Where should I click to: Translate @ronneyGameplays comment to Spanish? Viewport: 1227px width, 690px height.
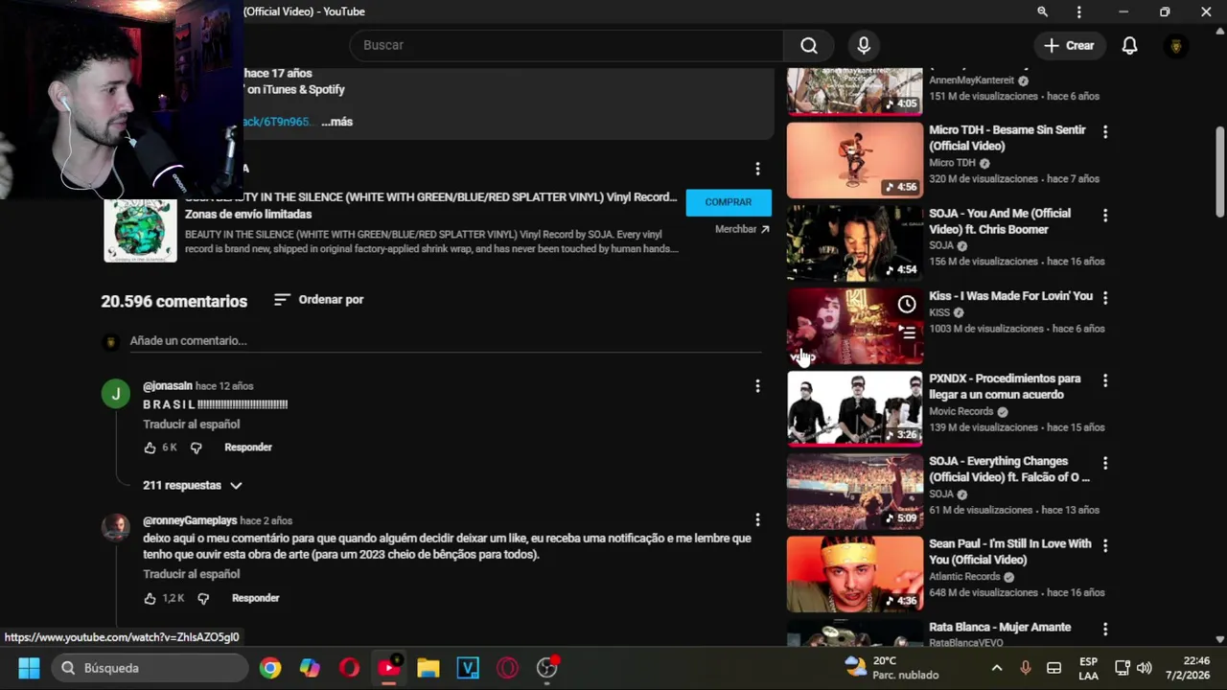(192, 574)
